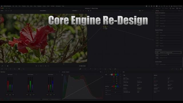183x103 pixels.
Task: Click the viewer play forward button
Action: [43, 66]
